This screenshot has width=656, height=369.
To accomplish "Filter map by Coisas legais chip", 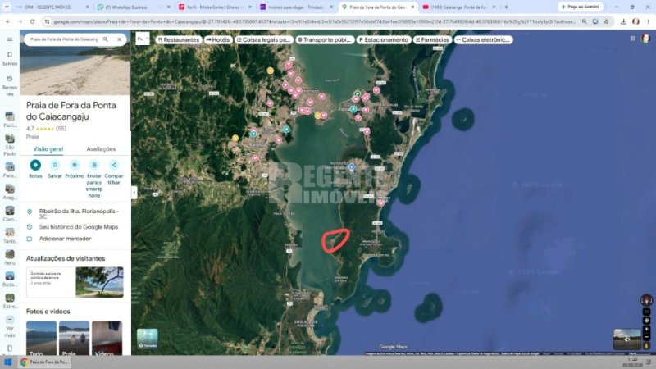I will (263, 39).
